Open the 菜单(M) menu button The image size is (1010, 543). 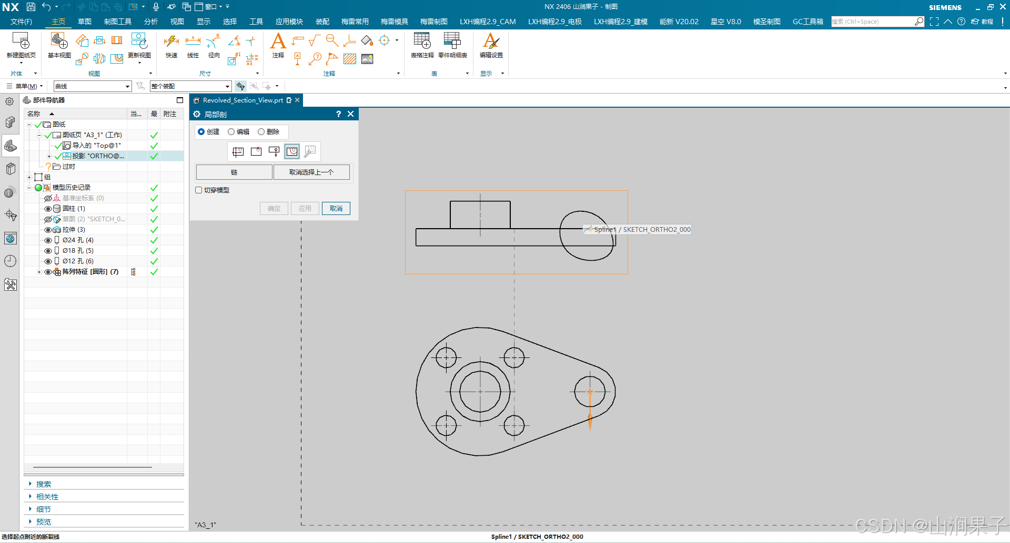point(25,86)
